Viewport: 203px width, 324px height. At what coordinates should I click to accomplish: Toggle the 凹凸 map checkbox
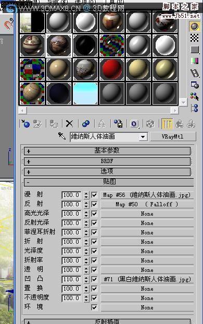(x=94, y=279)
